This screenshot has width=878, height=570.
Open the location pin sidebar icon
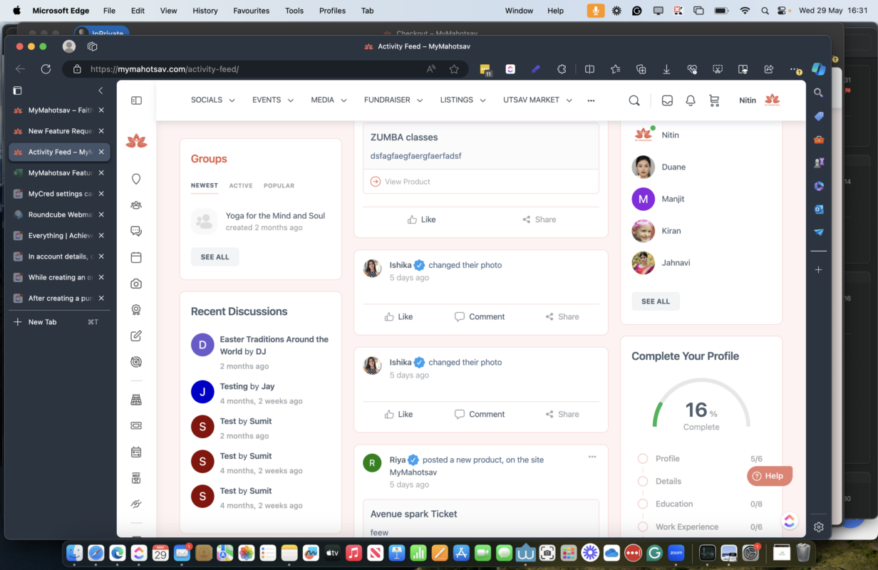pyautogui.click(x=136, y=180)
